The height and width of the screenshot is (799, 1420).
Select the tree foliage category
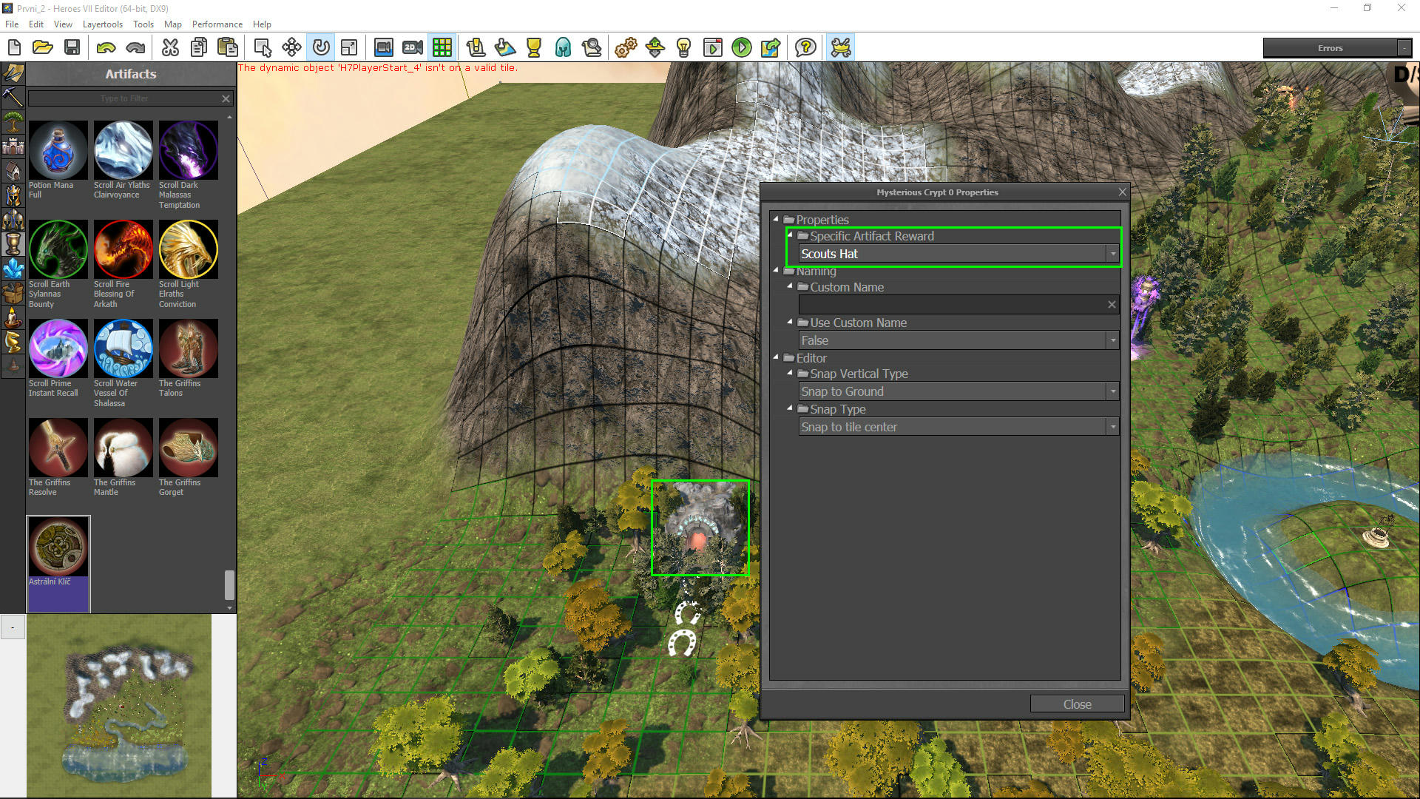[x=13, y=121]
